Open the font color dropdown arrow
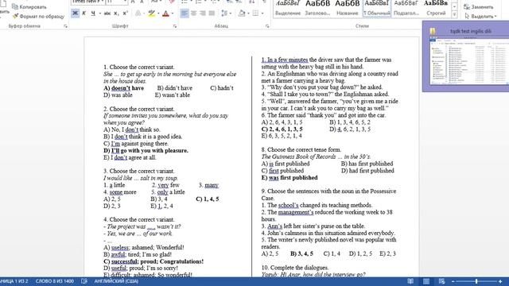Viewport: 509px width, 286px height. 173,14
